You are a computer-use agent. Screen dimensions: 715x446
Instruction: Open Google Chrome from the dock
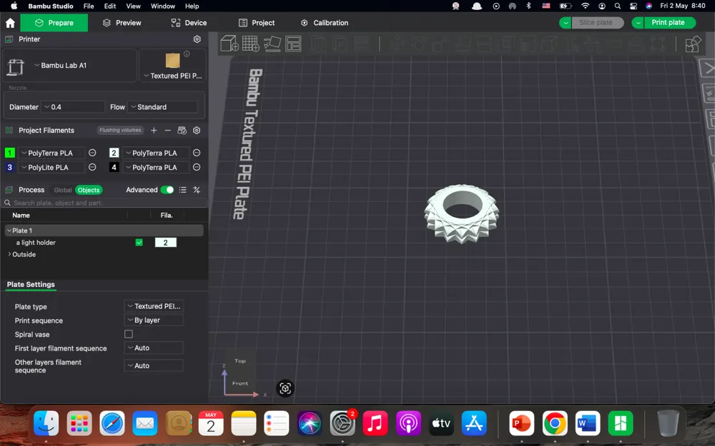[555, 423]
